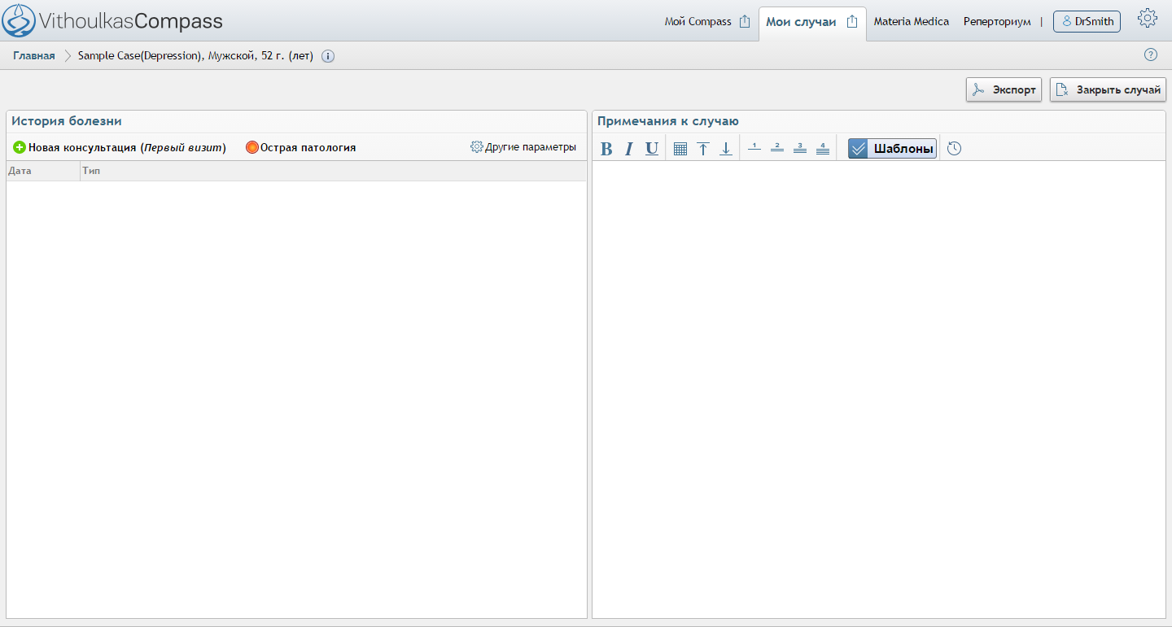Apply single underline level 1 icon
Image resolution: width=1172 pixels, height=627 pixels.
point(754,148)
